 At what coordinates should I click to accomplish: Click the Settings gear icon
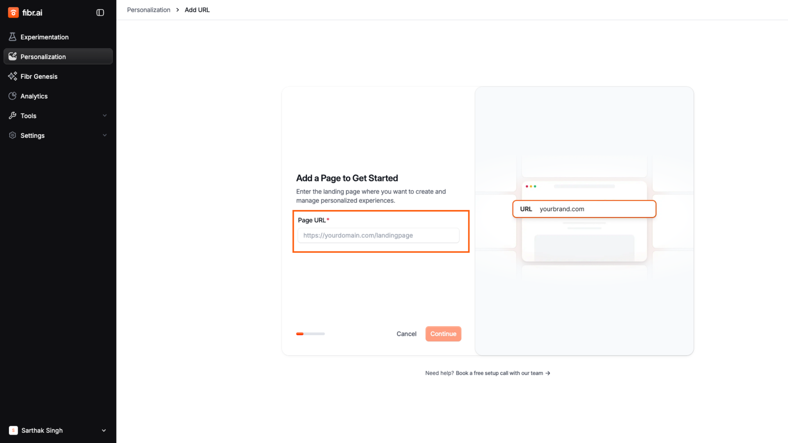12,135
